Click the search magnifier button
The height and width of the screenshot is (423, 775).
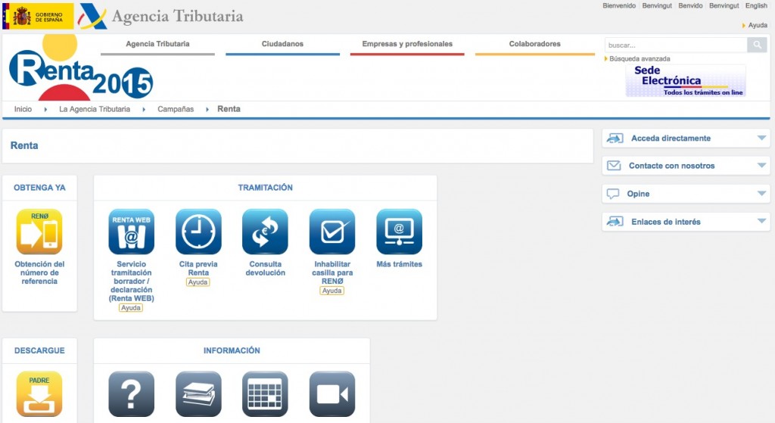tap(757, 45)
